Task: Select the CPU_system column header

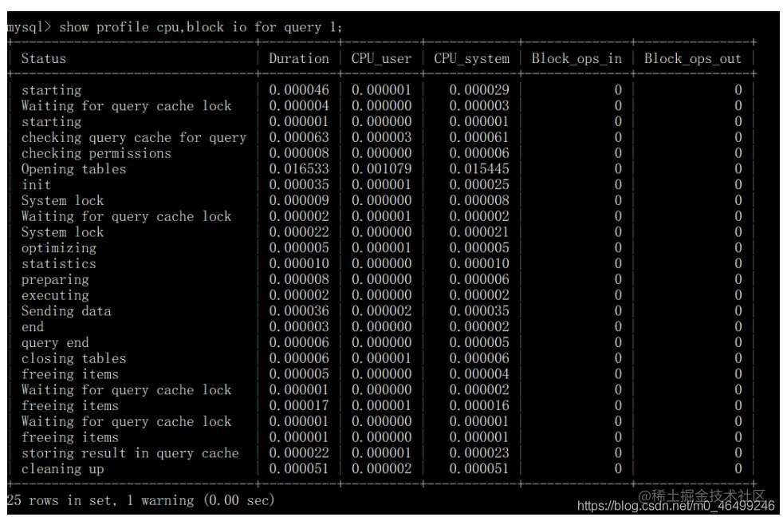Action: pyautogui.click(x=471, y=58)
